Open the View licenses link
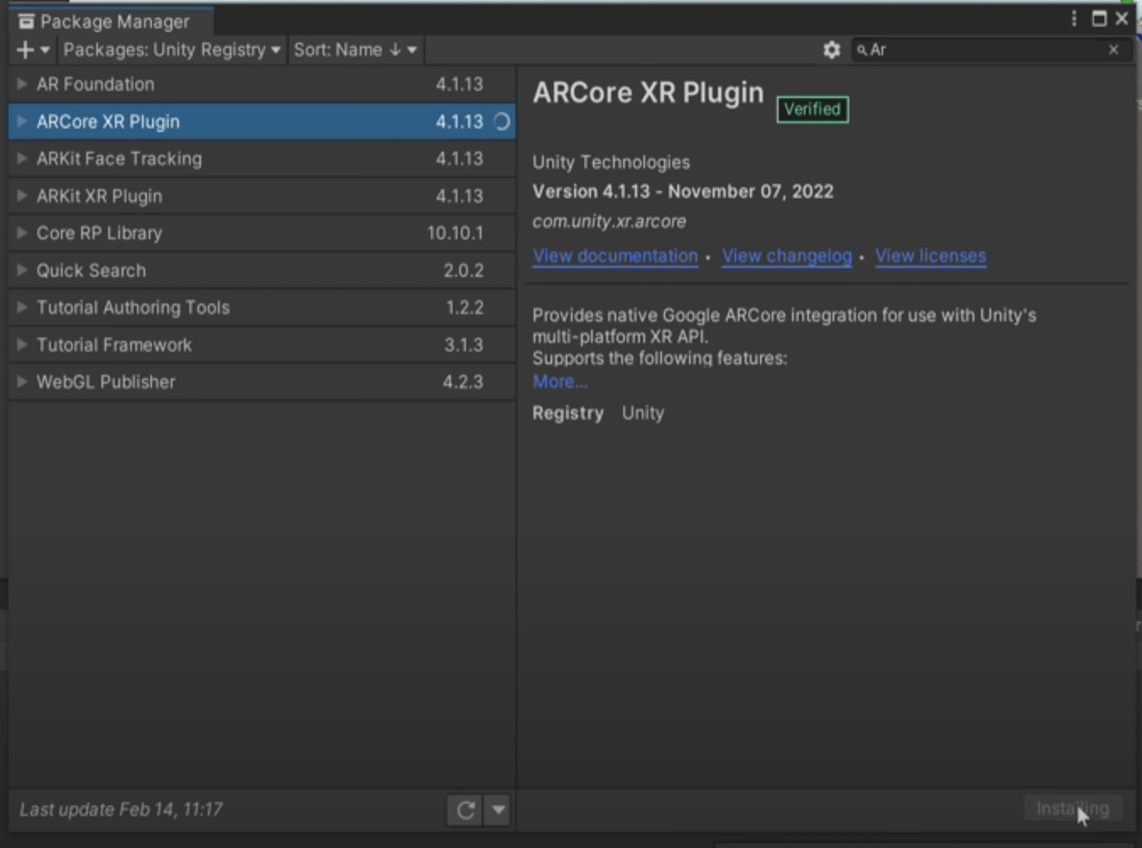The image size is (1142, 848). 931,256
